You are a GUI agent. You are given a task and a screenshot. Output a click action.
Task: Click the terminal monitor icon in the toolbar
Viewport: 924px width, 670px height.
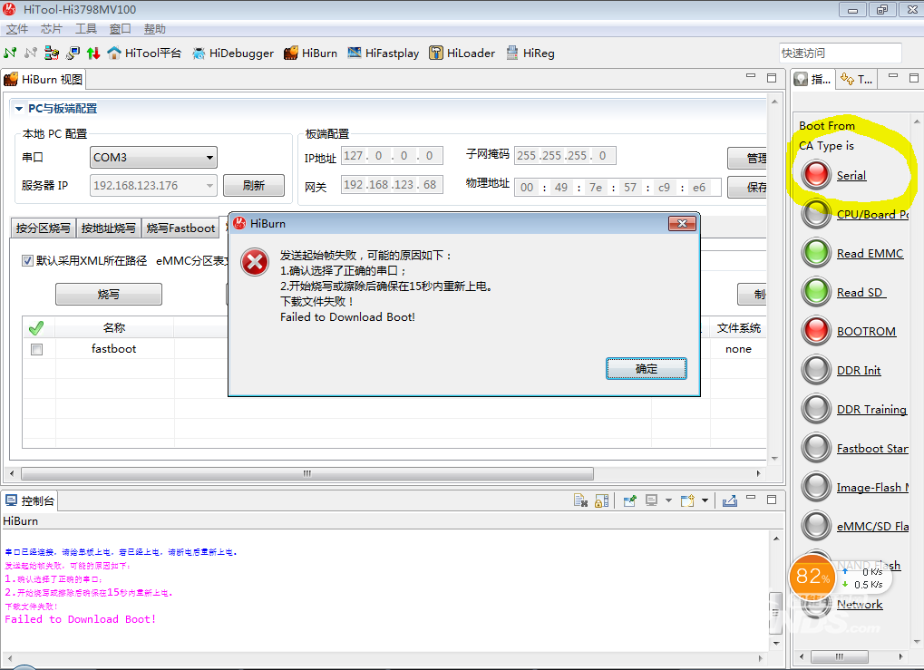(73, 53)
